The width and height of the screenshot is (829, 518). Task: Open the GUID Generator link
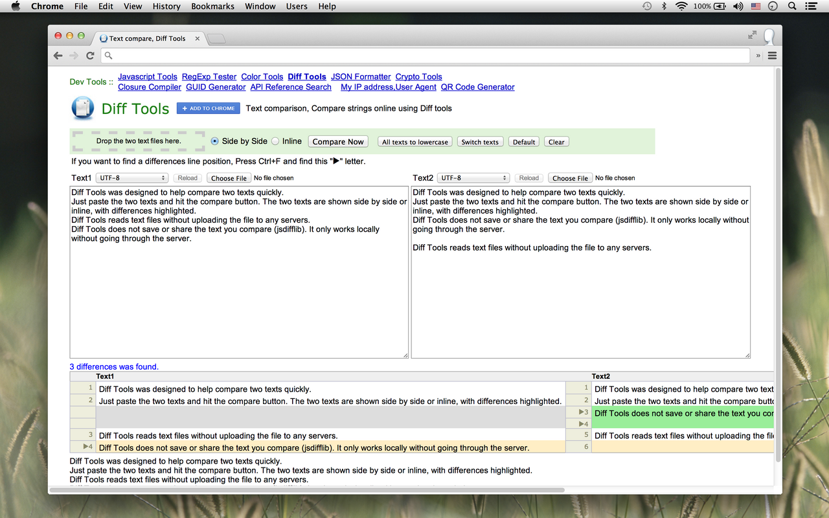(x=216, y=87)
